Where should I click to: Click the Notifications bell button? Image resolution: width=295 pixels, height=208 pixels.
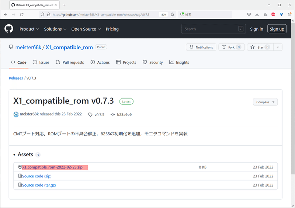pos(201,47)
